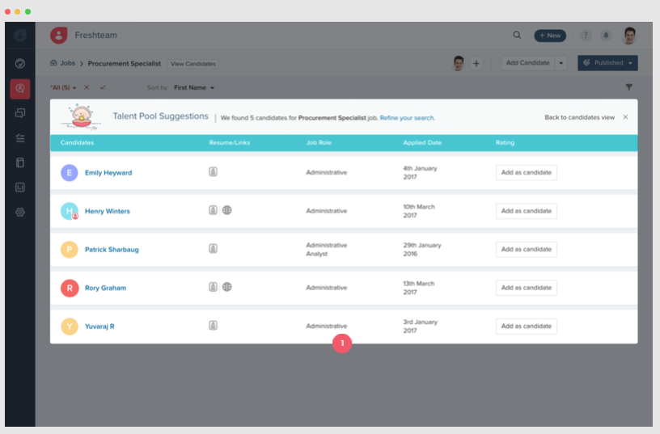660x434 pixels.
Task: Open Yuvaraj R's profile name link
Action: [x=99, y=327]
